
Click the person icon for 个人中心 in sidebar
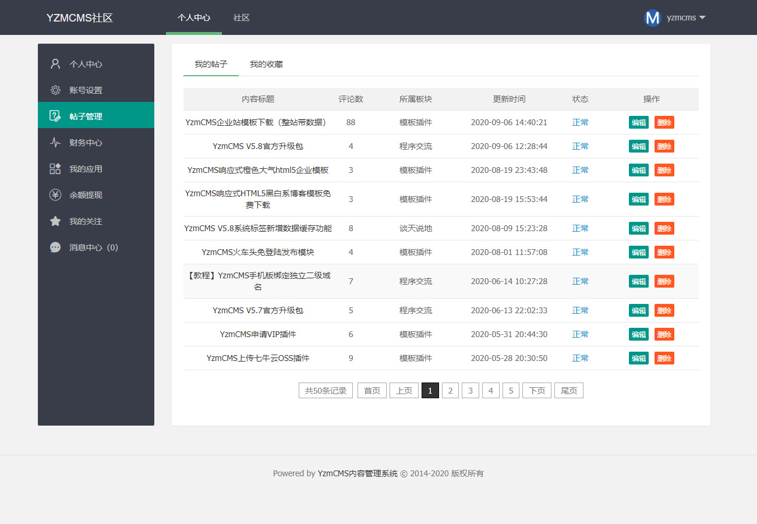coord(55,64)
